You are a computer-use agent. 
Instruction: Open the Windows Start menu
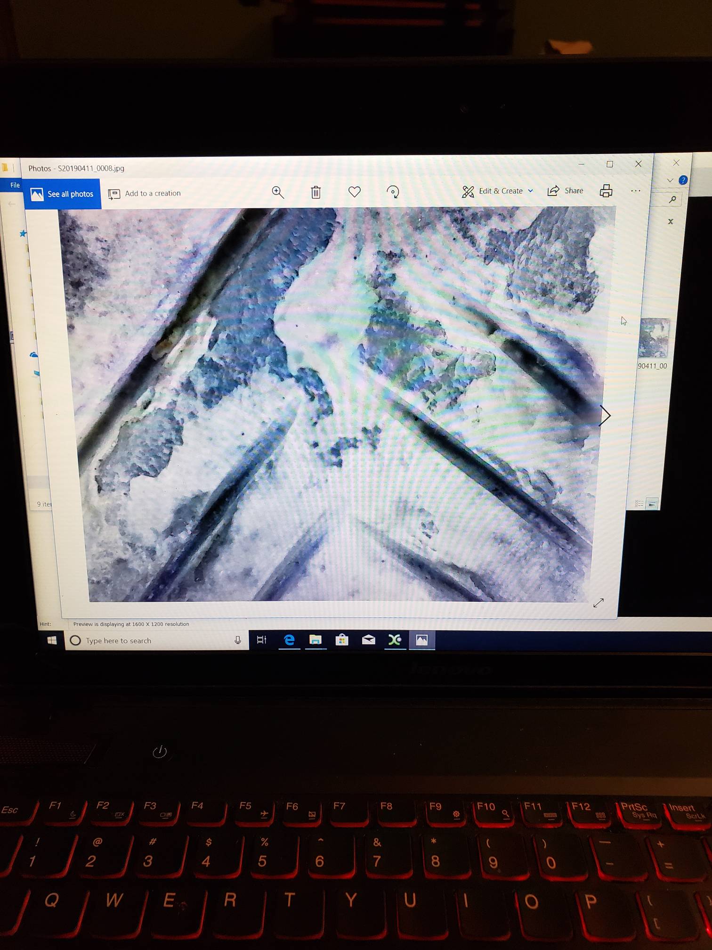pyautogui.click(x=52, y=640)
